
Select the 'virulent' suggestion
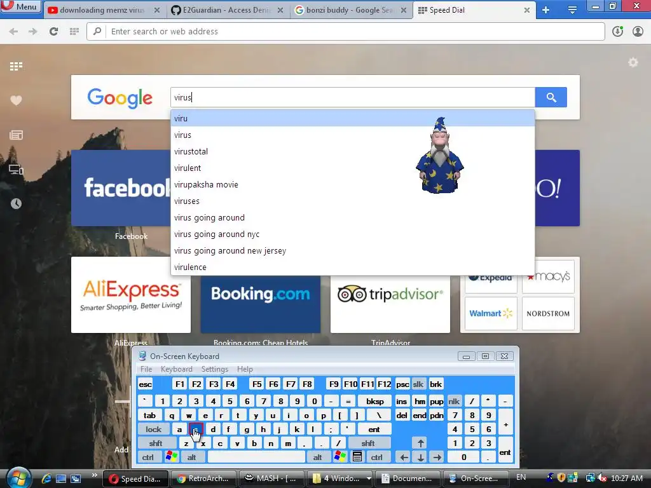pos(352,168)
